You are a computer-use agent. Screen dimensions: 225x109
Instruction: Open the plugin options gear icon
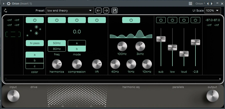click(x=9, y=4)
